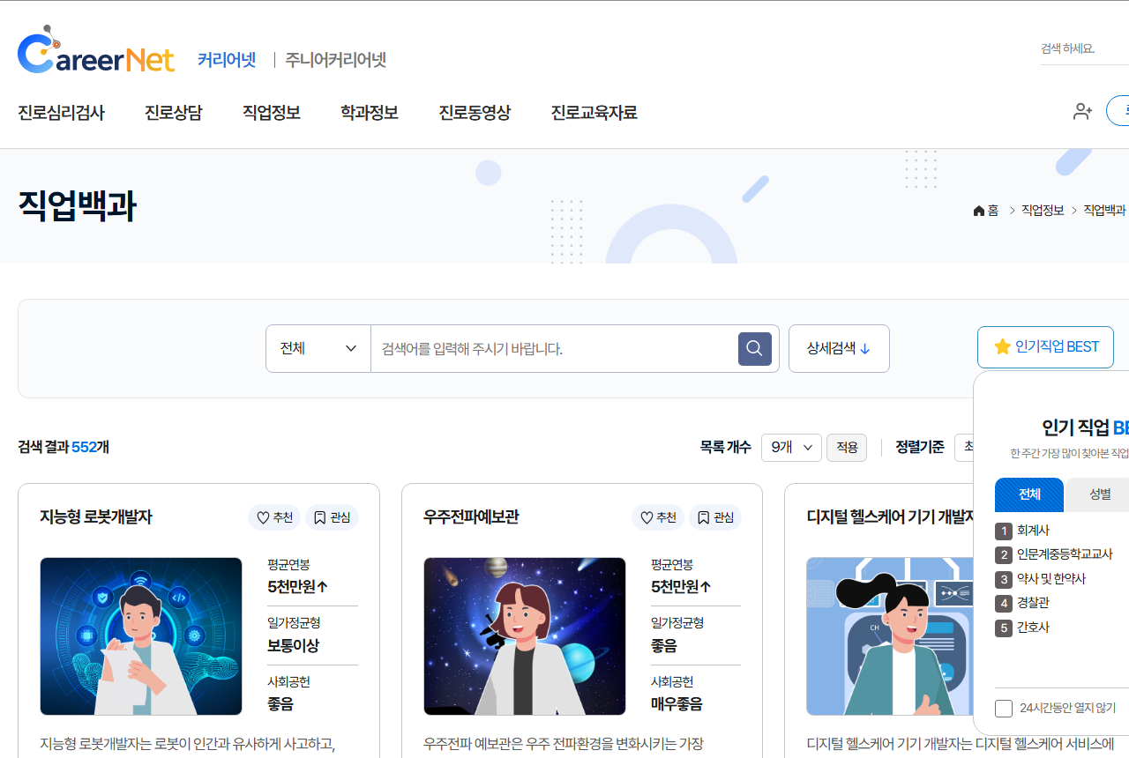
Task: Select 경찰관 in popular jobs ranking
Action: point(1033,603)
